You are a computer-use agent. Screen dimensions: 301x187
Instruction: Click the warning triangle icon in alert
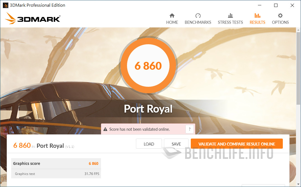[105, 129]
